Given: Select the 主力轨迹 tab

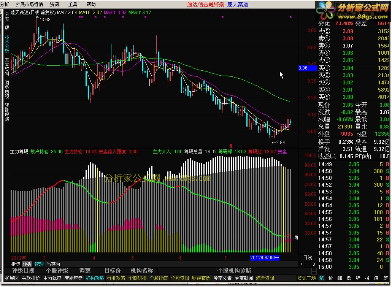Looking at the screenshot, I should click(52, 278).
